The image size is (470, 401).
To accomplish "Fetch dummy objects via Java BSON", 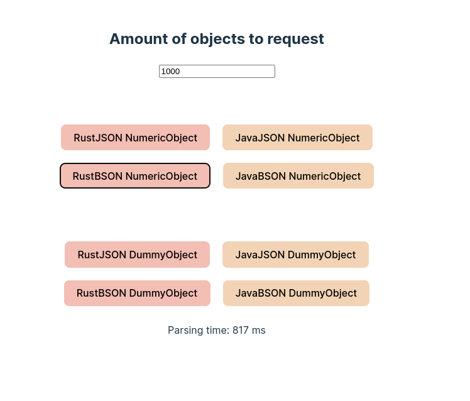I will (296, 293).
